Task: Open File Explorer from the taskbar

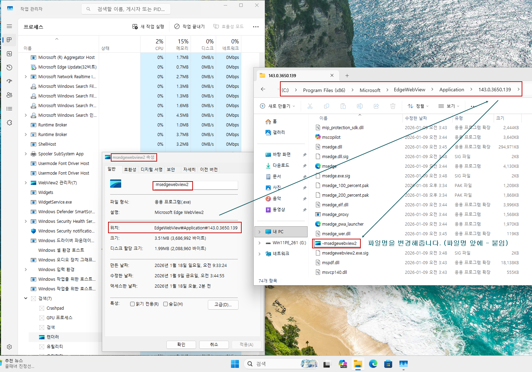Action: point(358,364)
